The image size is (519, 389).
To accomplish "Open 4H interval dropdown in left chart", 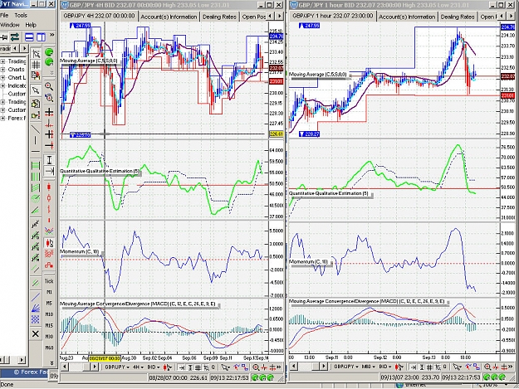I will click(x=138, y=367).
